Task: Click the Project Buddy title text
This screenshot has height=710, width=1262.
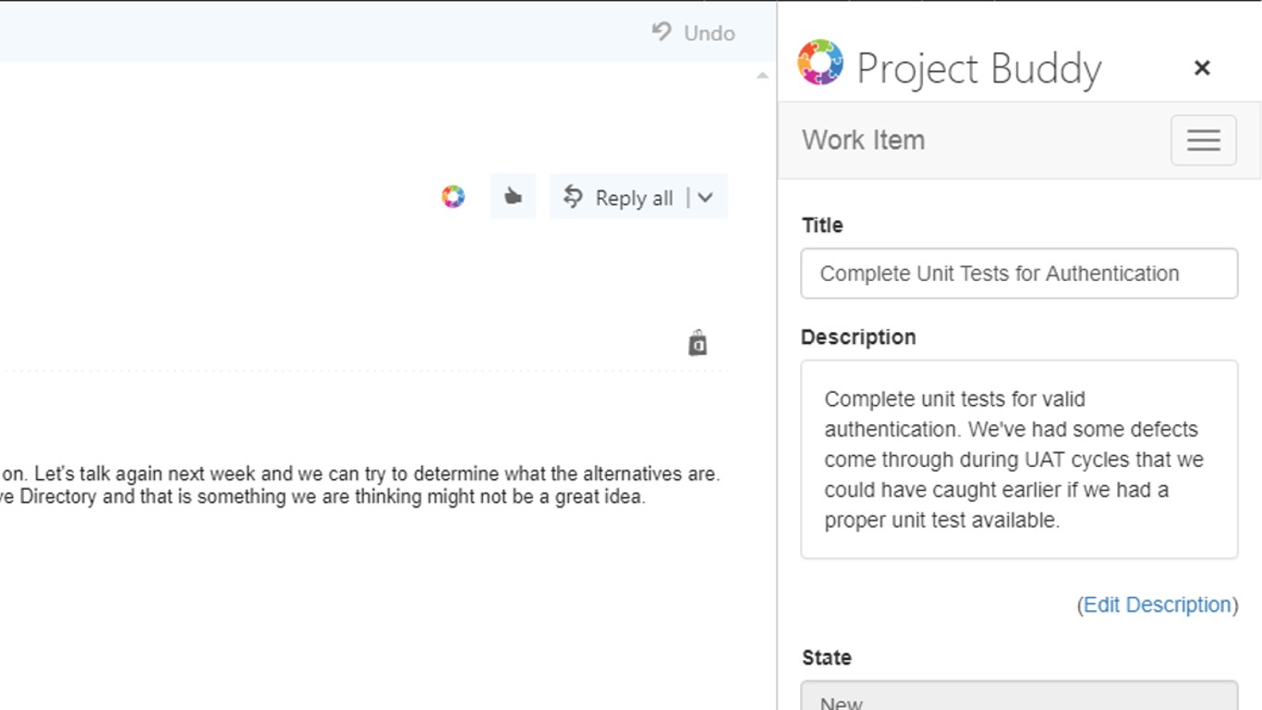Action: click(979, 68)
